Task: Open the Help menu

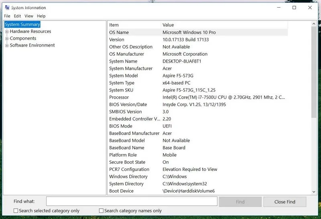Action: point(41,16)
